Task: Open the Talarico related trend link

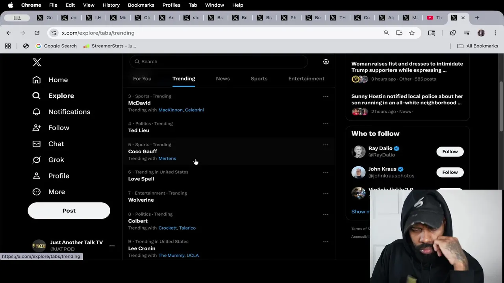Action: (x=187, y=228)
